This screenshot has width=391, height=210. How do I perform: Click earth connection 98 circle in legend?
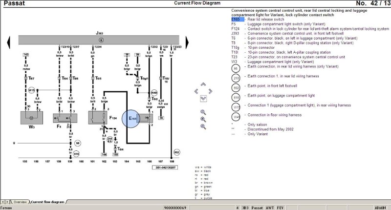[236, 68]
